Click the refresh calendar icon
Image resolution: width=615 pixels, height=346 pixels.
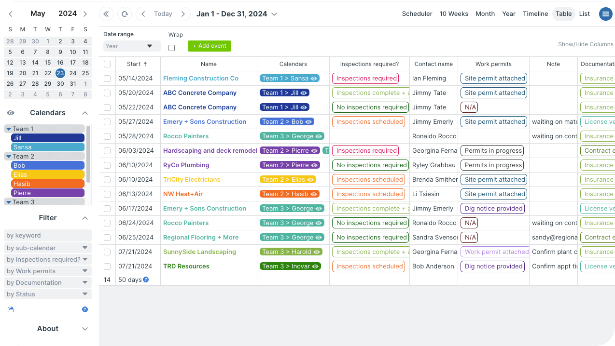coord(125,14)
